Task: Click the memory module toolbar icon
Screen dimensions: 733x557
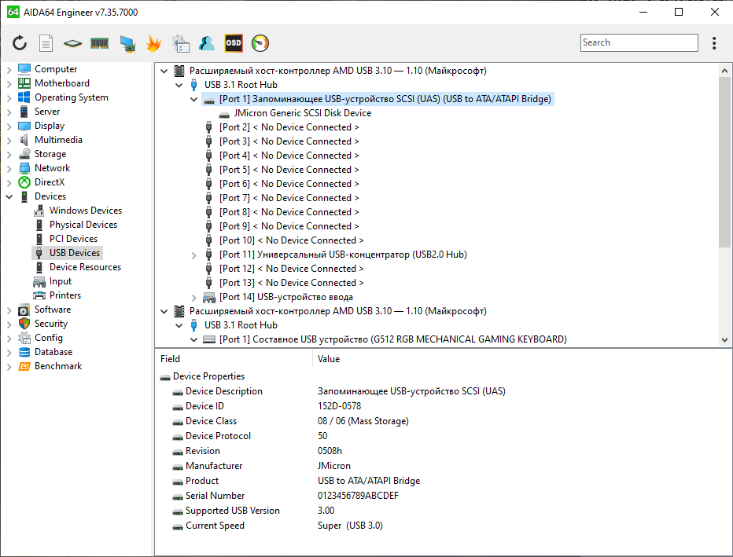Action: [99, 43]
